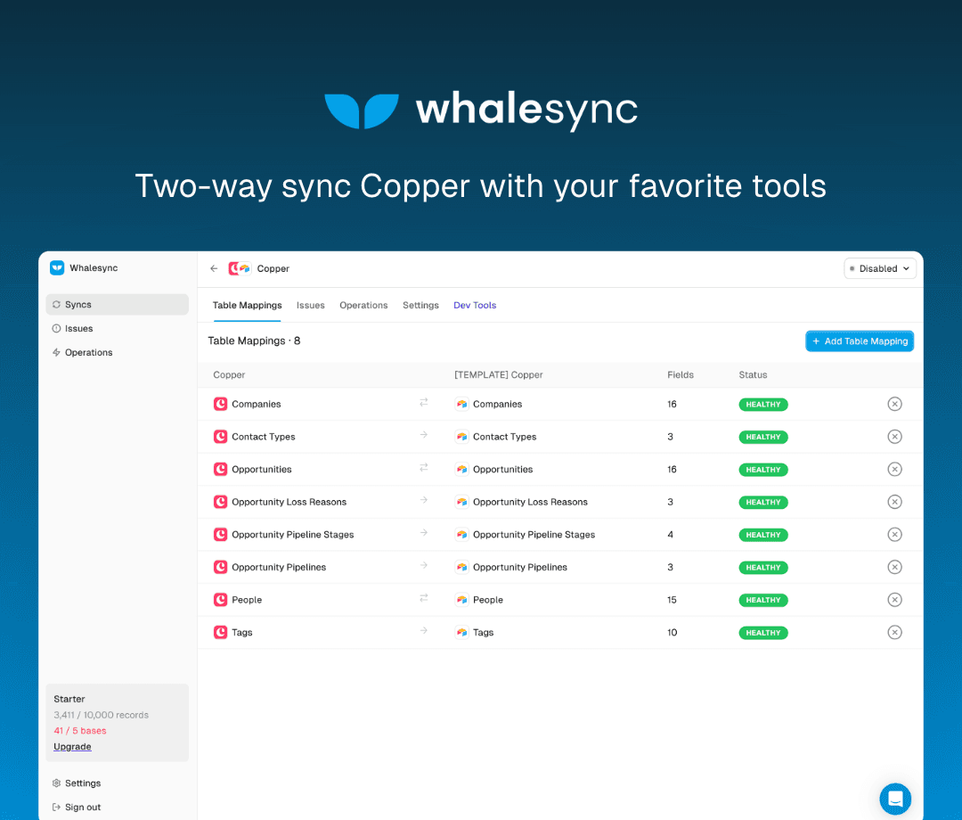The image size is (962, 820).
Task: Click the HEALTHY status badge for Tags
Action: [763, 632]
